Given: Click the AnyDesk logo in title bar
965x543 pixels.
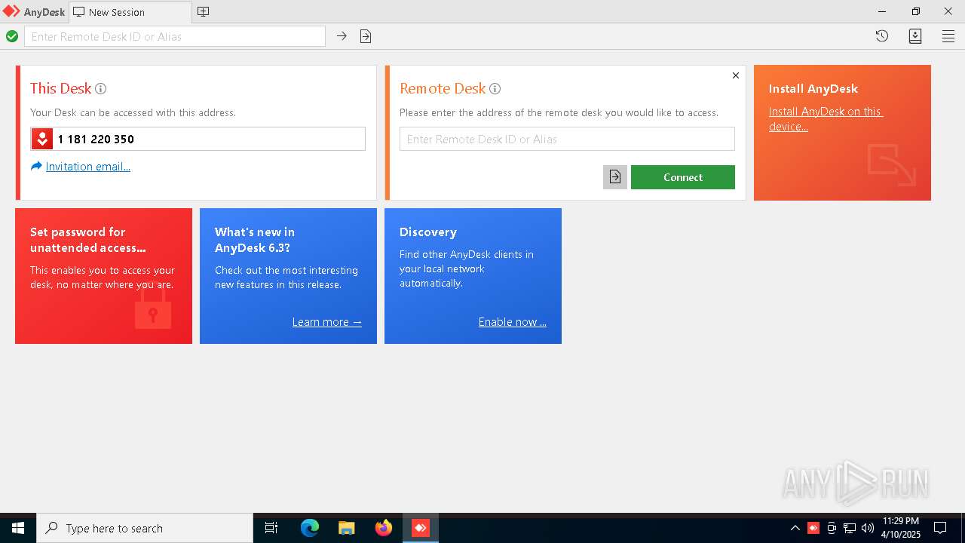Looking at the screenshot, I should tap(11, 12).
